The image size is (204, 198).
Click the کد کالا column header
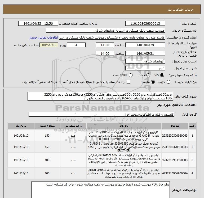click(175, 126)
